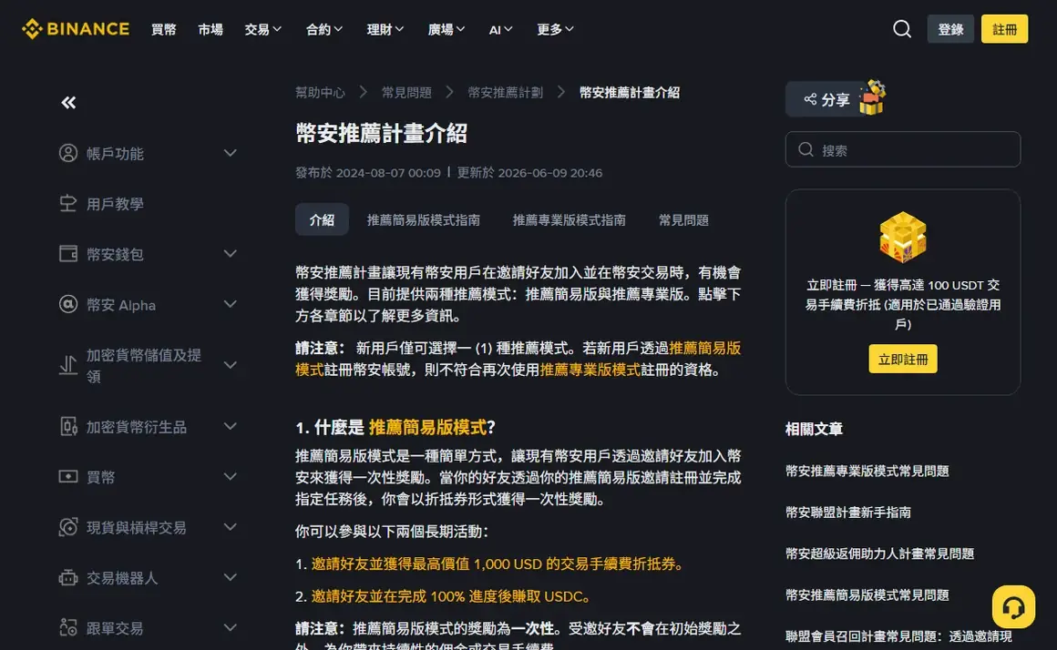Go to 買幣 in the top navigation
Screen dimensions: 1057x650
point(164,30)
